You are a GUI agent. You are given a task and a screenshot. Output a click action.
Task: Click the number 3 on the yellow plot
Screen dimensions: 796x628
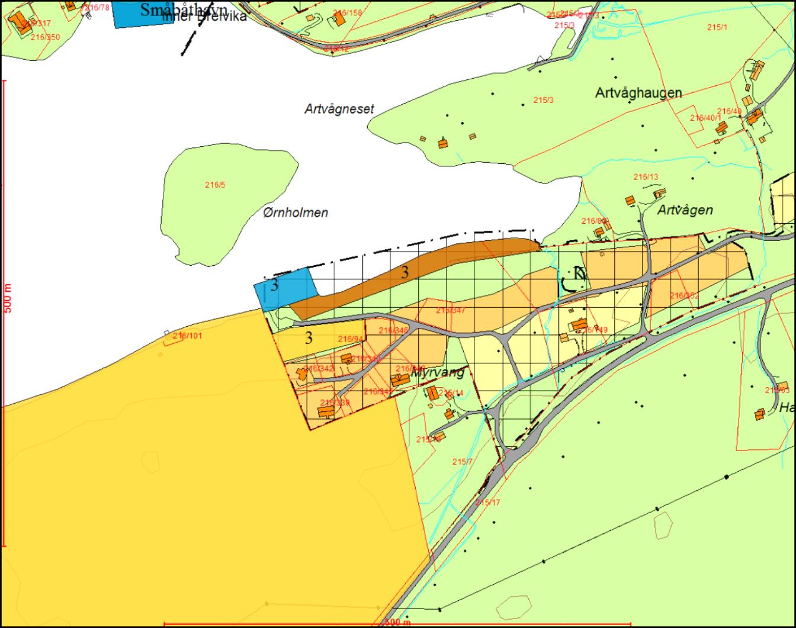click(308, 338)
